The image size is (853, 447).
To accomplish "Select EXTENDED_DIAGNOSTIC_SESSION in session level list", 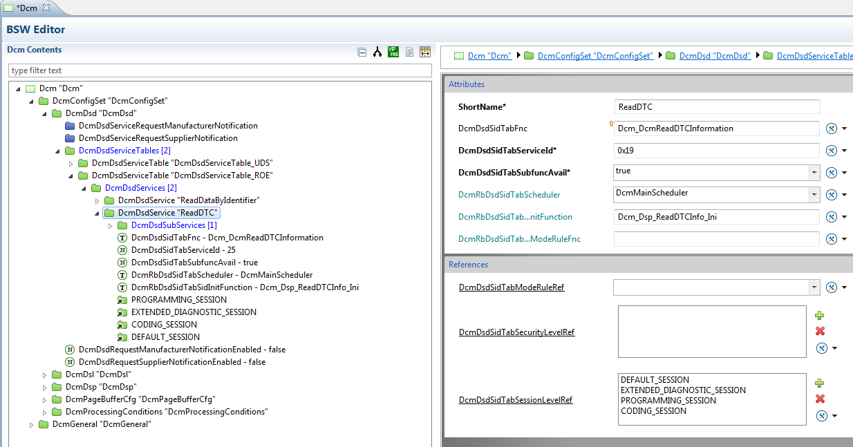I will tap(683, 390).
